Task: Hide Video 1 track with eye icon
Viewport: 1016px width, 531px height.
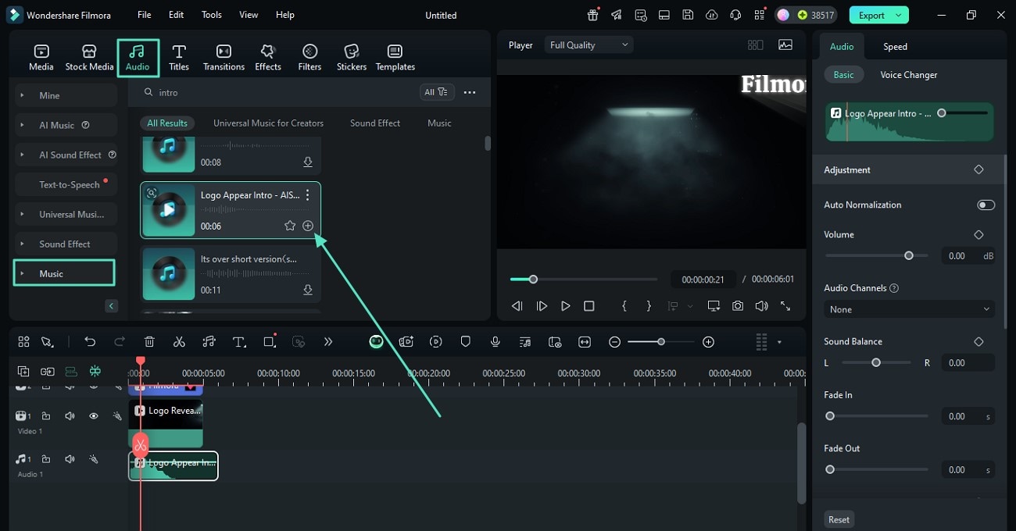Action: coord(93,416)
